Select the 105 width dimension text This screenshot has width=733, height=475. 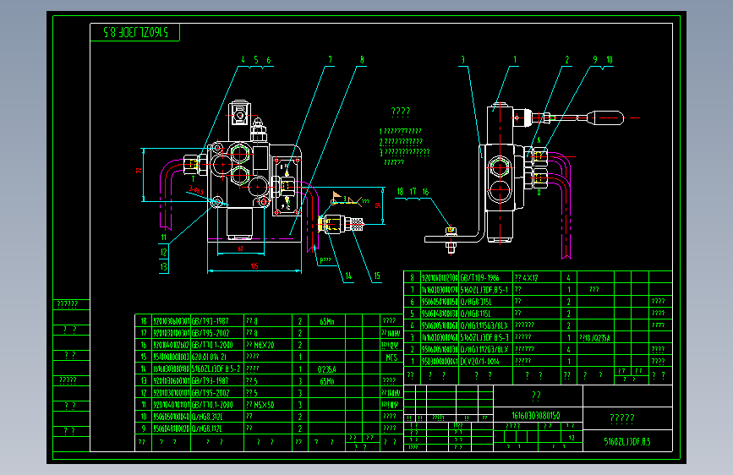pos(254,266)
